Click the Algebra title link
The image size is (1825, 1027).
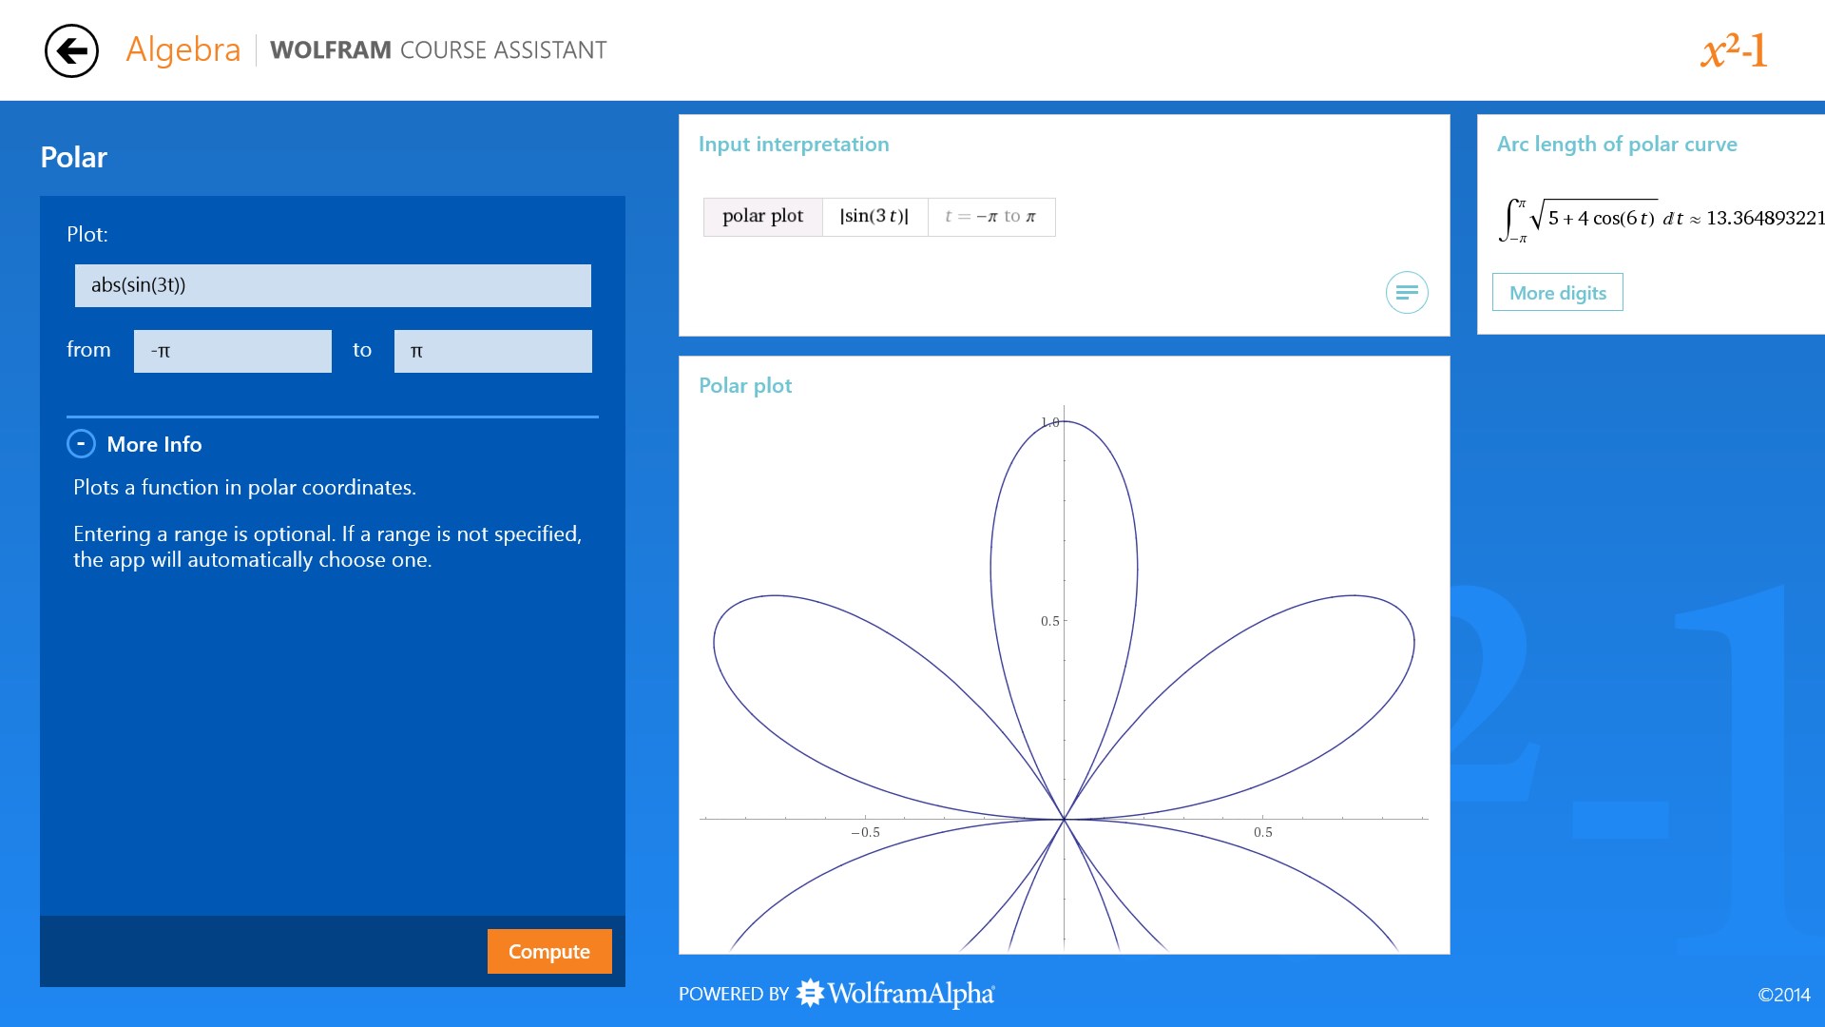click(183, 49)
